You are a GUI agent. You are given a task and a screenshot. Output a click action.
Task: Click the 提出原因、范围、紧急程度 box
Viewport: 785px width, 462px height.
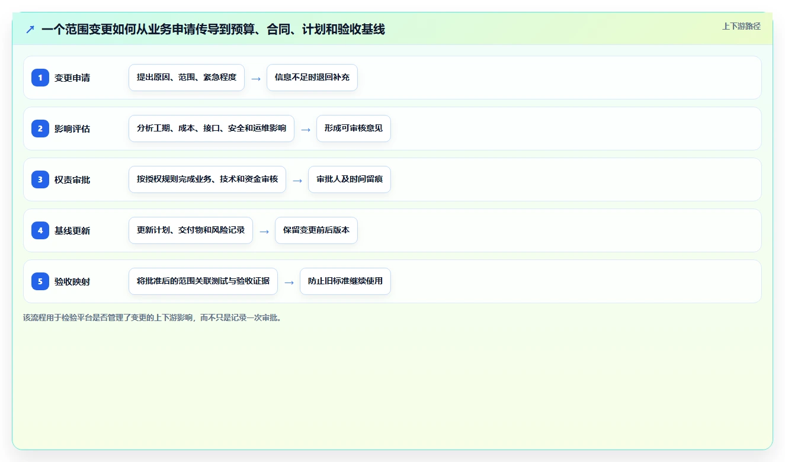pyautogui.click(x=187, y=78)
